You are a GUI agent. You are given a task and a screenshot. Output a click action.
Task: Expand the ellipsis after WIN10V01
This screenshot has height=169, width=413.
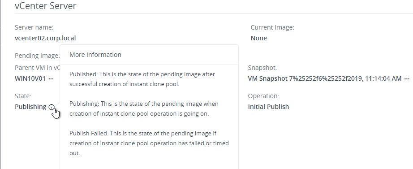click(51, 78)
